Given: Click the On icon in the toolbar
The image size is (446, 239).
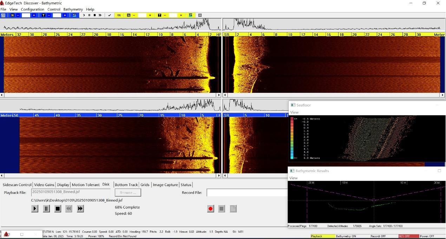Looking at the screenshot, I should click(119, 15).
